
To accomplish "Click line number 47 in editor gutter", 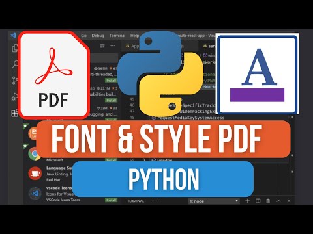I will pyautogui.click(x=132, y=111).
